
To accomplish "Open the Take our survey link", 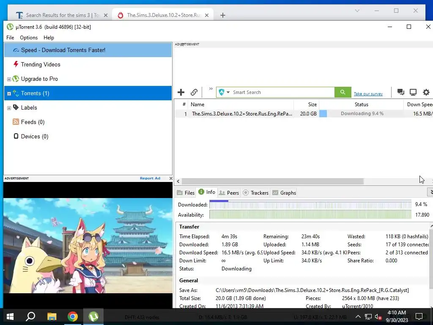I will 368,94.
